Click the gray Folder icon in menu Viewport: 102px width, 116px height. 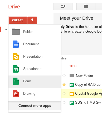(16, 32)
